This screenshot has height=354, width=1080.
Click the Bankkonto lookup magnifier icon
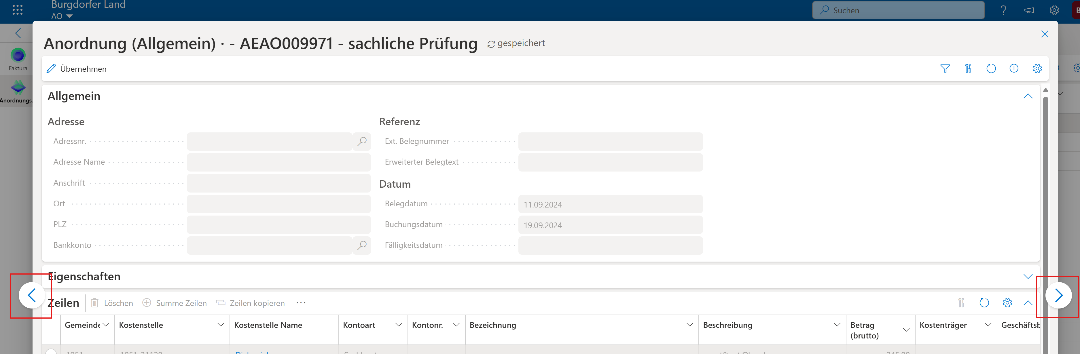tap(362, 245)
